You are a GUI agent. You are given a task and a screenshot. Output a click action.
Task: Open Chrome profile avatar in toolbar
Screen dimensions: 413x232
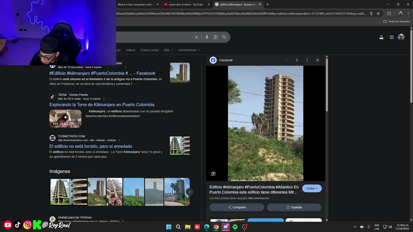(400, 14)
